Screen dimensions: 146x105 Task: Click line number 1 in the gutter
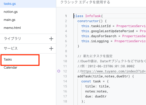[x=66, y=16]
